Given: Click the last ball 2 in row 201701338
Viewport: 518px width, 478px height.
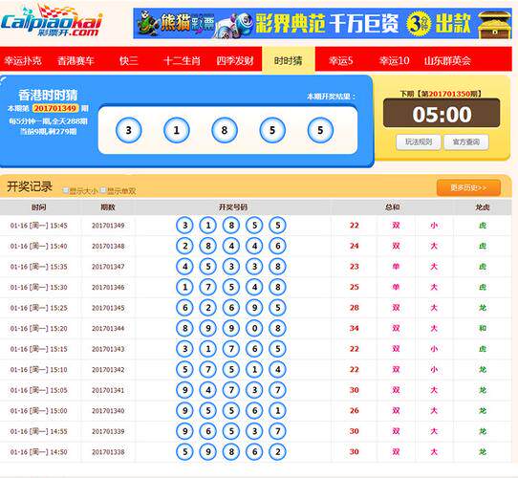Looking at the screenshot, I should [x=277, y=452].
